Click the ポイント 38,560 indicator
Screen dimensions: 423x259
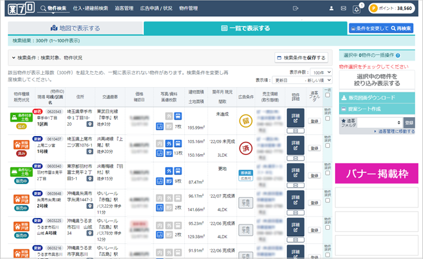392,8
